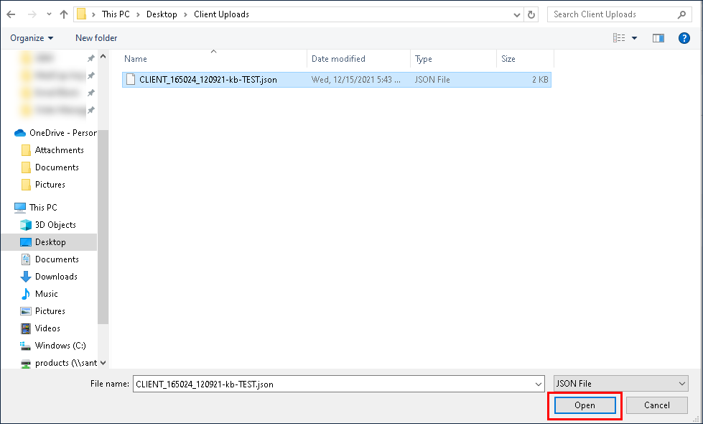Expand the File name history dropdown

pos(539,384)
